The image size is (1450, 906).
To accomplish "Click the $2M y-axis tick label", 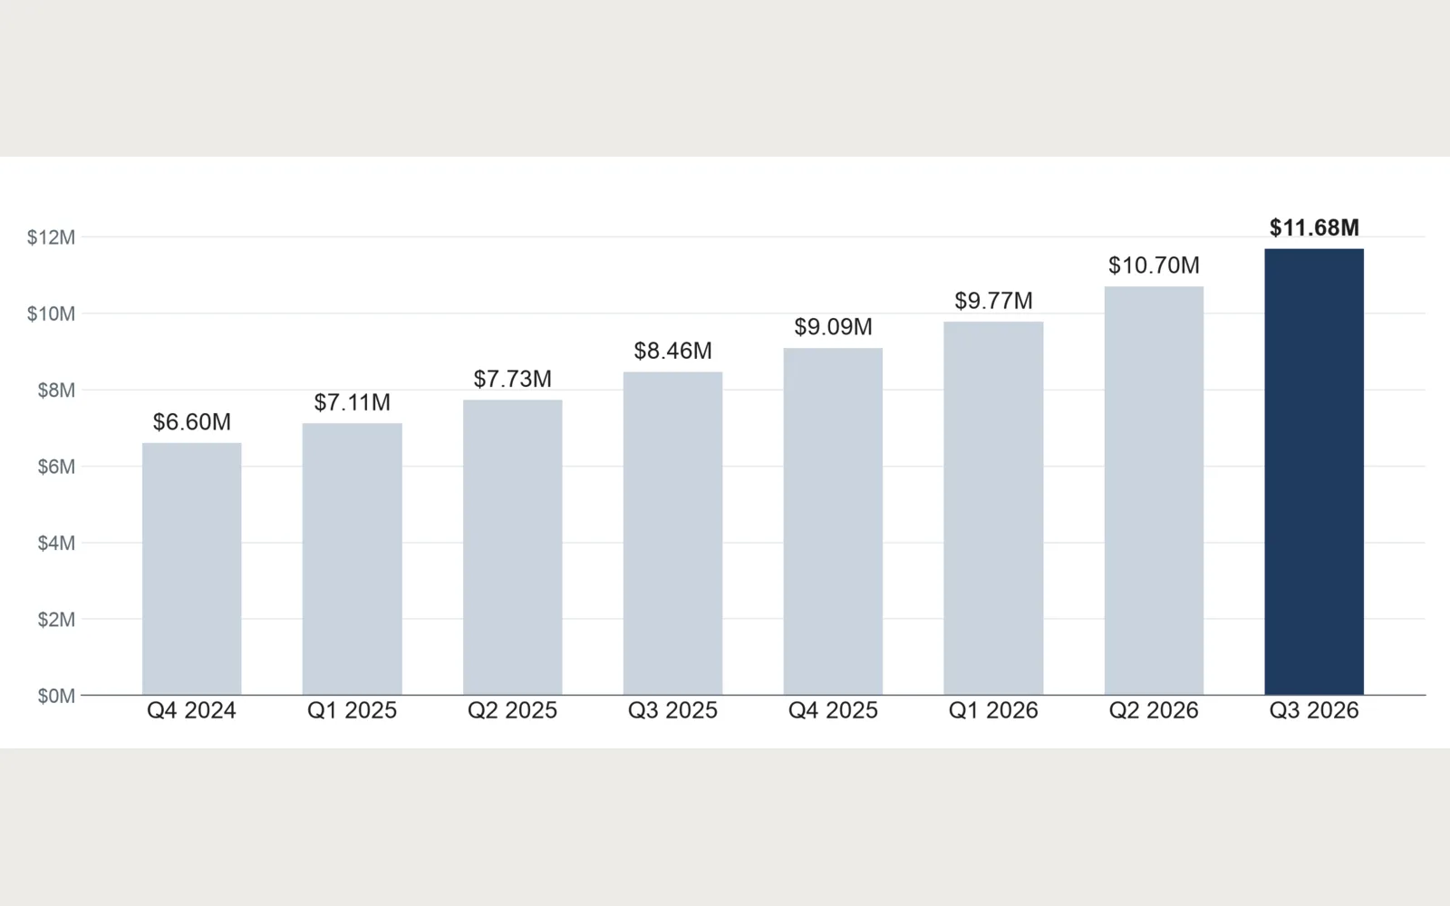I will point(56,620).
